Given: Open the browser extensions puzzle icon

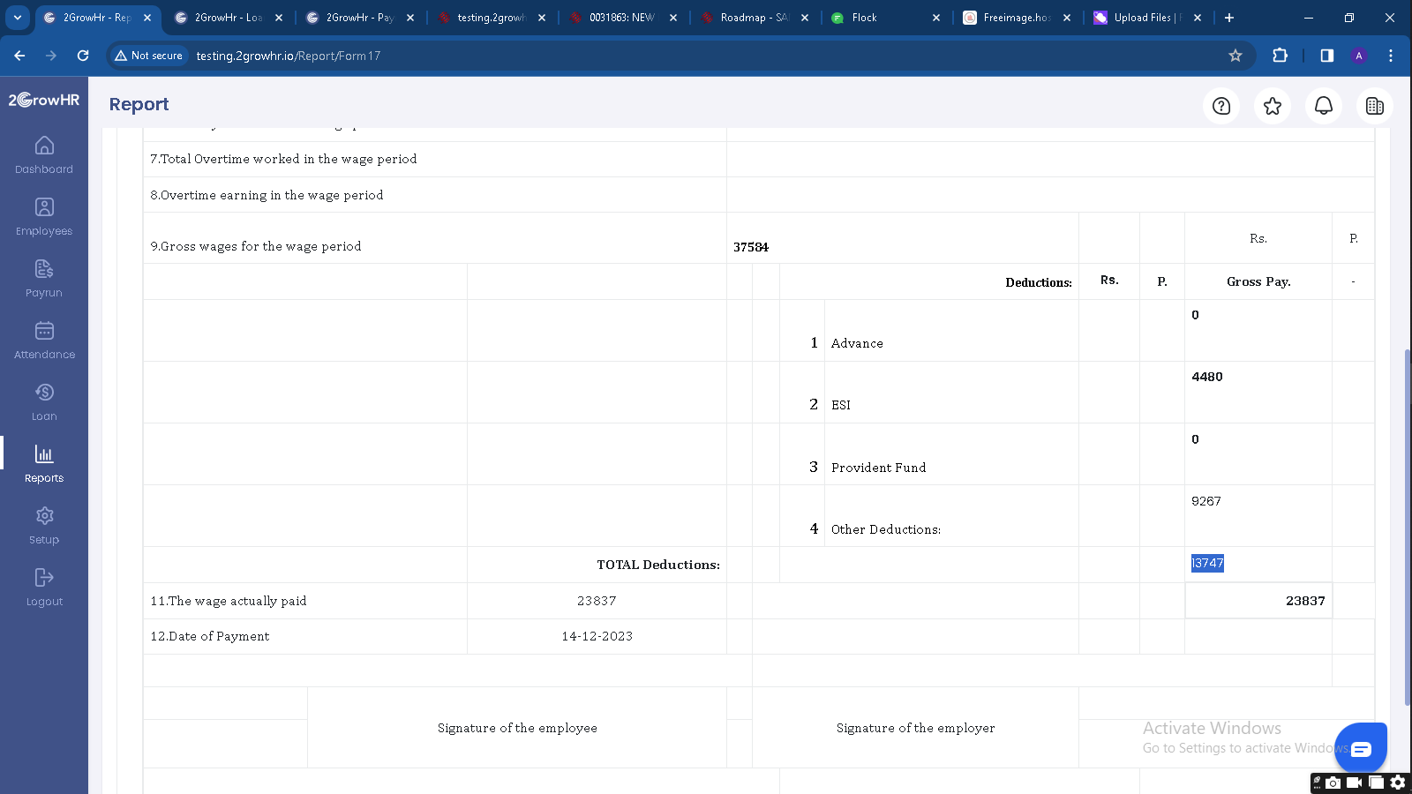Looking at the screenshot, I should (1280, 56).
